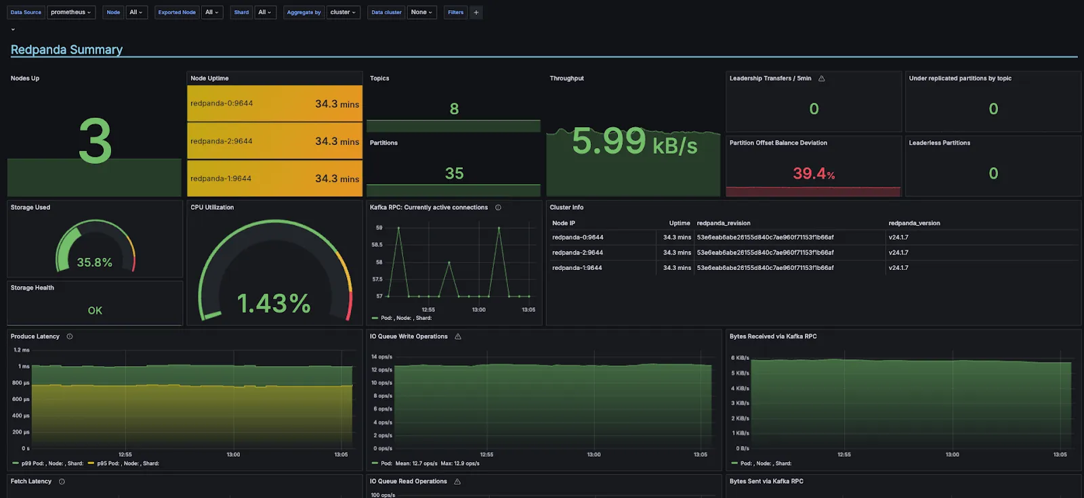Sort Cluster Info by Uptime column

(x=680, y=223)
